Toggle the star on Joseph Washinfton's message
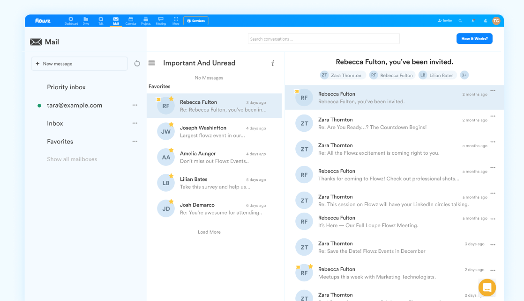The height and width of the screenshot is (301, 524). [x=171, y=124]
